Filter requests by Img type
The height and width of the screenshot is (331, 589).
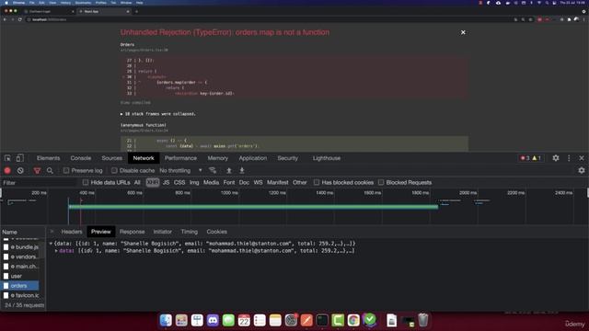point(194,182)
